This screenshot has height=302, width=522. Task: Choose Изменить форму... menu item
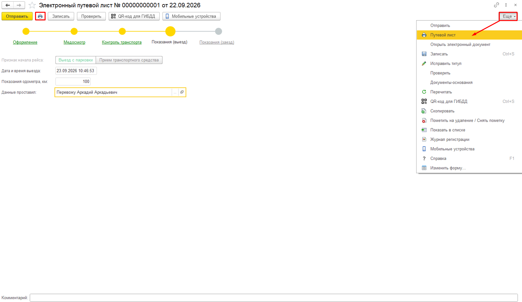[469, 168]
